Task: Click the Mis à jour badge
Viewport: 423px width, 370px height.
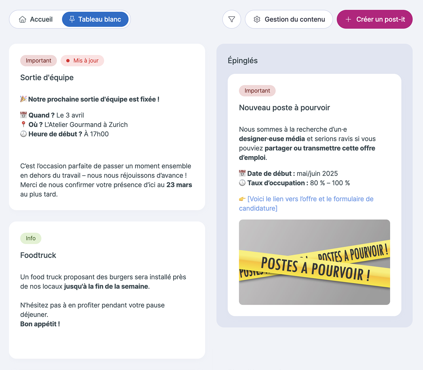Action: point(82,61)
